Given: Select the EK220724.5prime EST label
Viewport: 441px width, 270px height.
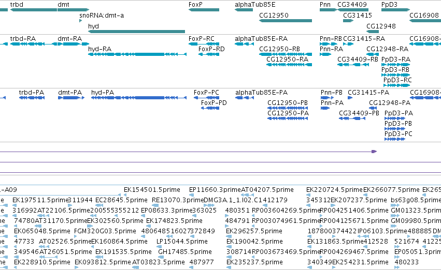Looking at the screenshot, I should pos(334,190).
